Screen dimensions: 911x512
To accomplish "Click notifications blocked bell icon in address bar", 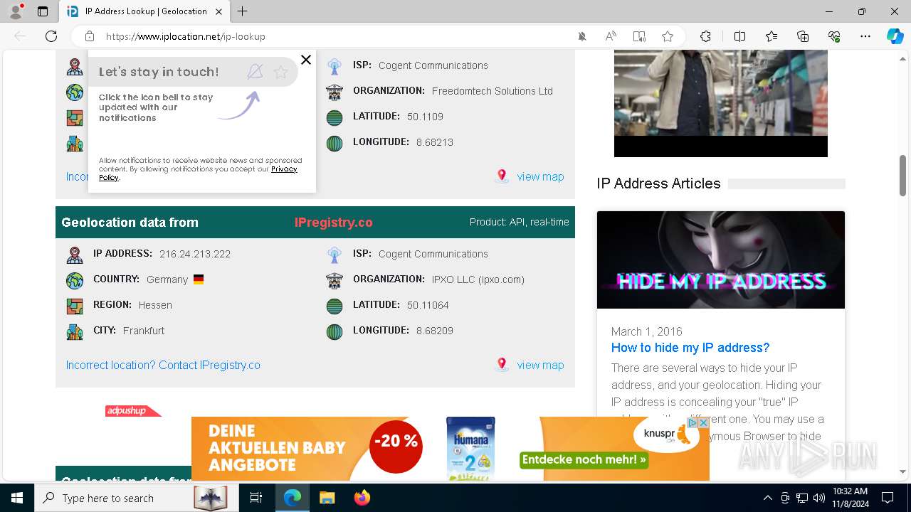I will [x=582, y=36].
